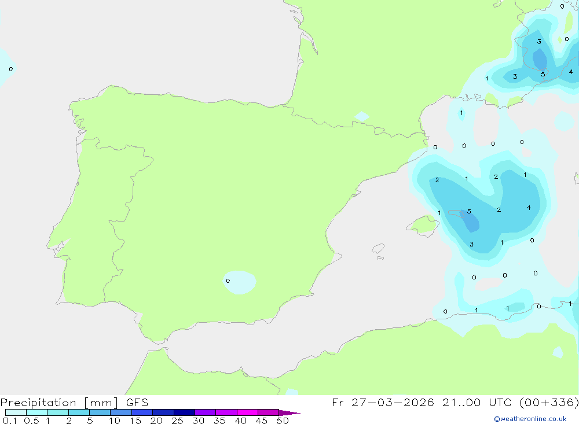
Task: Select the 35–40 mm violet legend swatch
Action: click(226, 412)
